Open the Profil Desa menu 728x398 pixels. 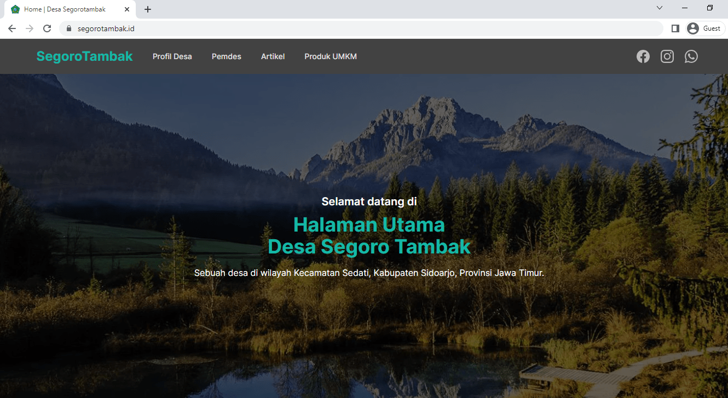click(x=172, y=56)
